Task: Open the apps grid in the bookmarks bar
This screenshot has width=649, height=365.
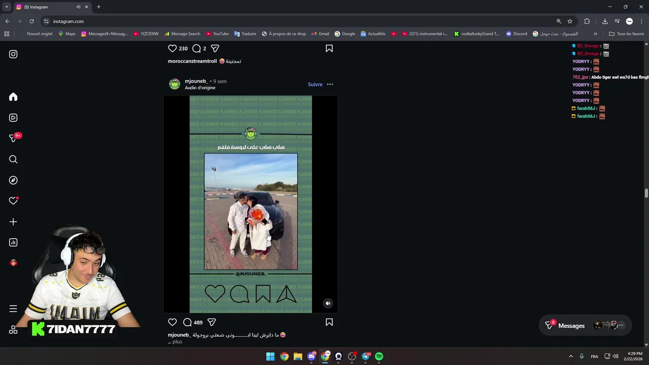Action: tap(7, 34)
